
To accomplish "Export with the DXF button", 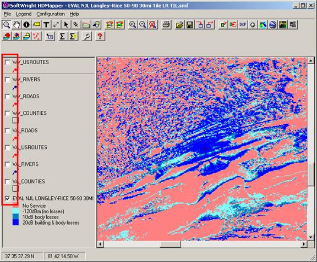I will tap(243, 25).
